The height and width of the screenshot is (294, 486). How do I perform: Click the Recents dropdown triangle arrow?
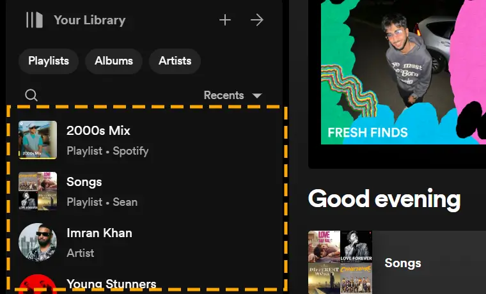coord(257,95)
